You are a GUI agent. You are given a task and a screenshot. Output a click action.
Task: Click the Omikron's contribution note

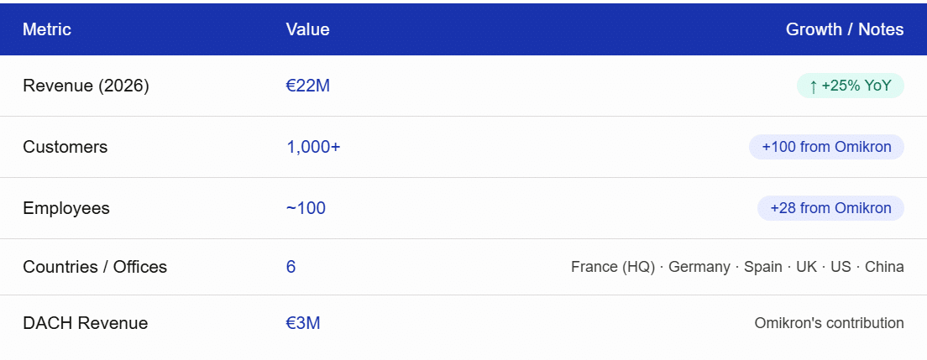(829, 323)
